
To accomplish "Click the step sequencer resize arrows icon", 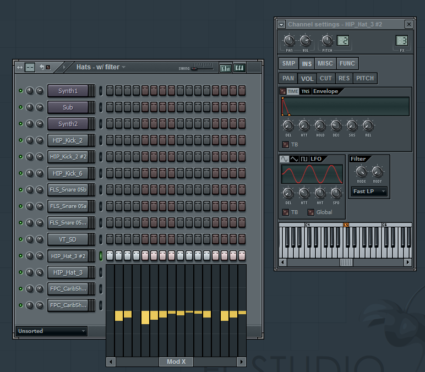I will 20,67.
